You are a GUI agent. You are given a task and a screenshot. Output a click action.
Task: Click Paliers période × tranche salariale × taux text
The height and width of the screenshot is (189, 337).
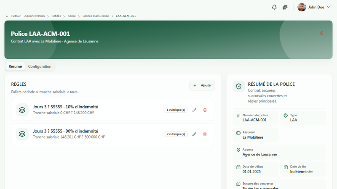click(x=45, y=92)
